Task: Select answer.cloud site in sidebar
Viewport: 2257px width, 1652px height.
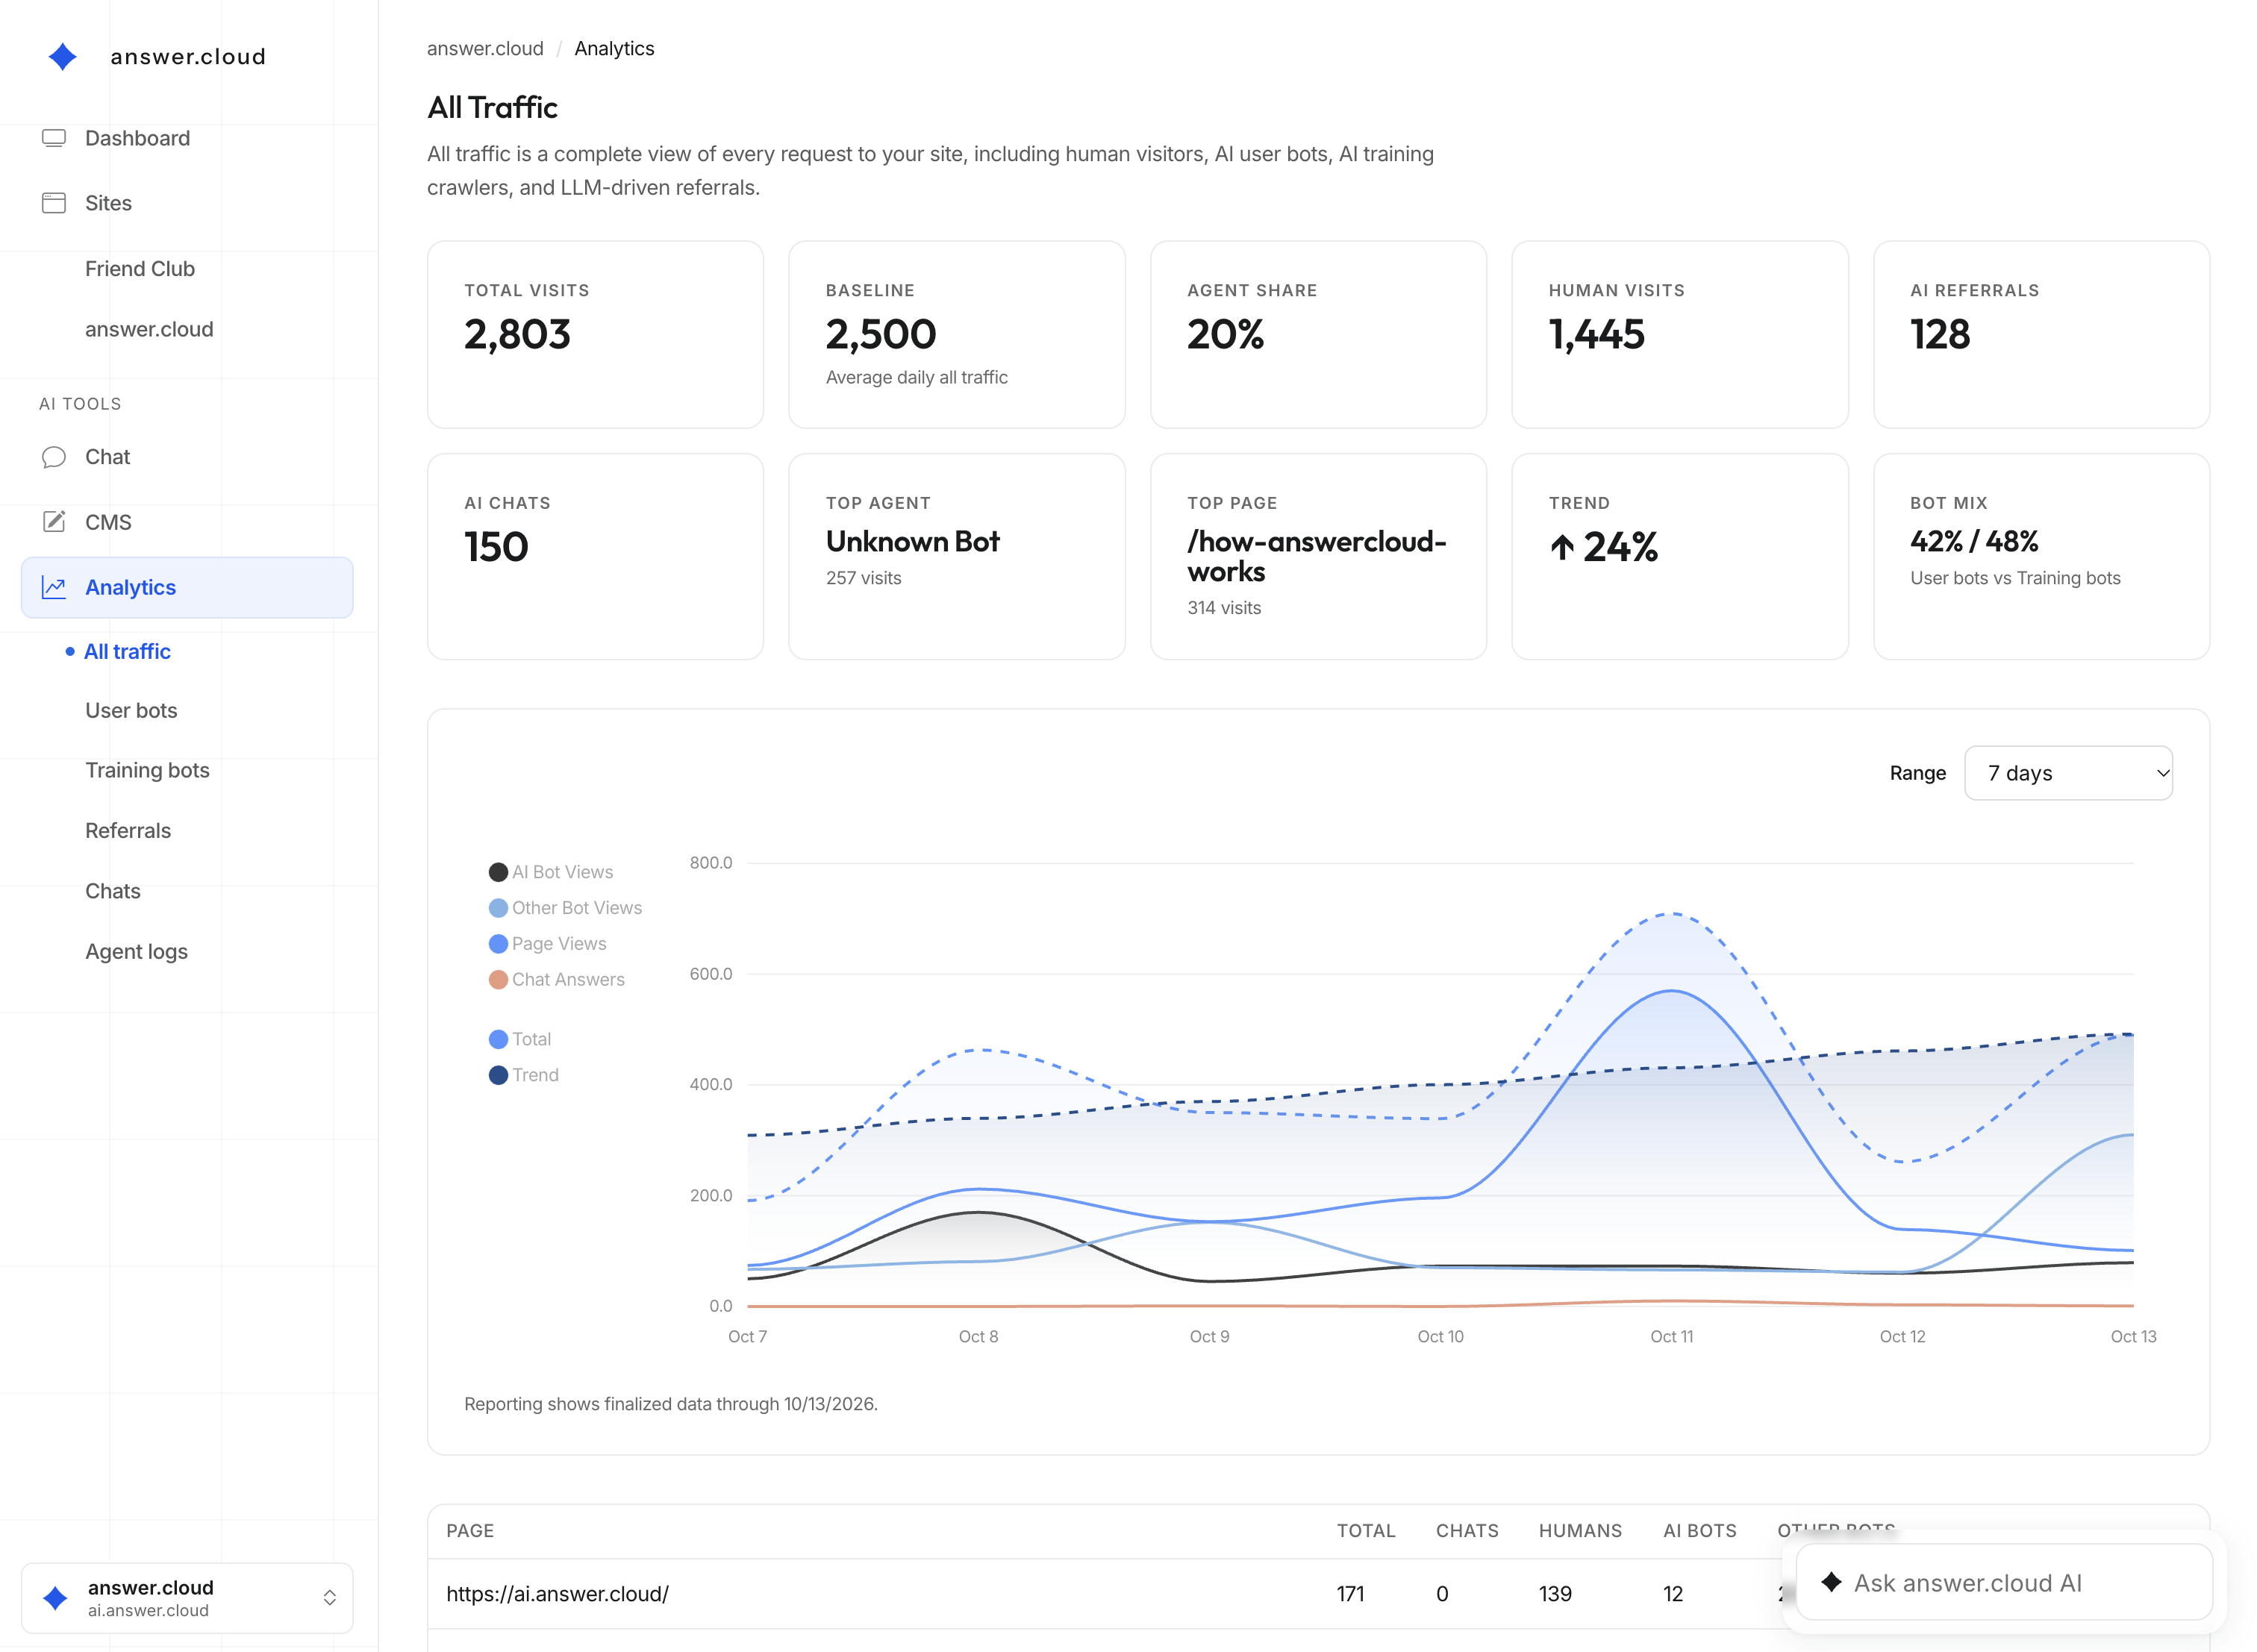Action: coord(149,330)
